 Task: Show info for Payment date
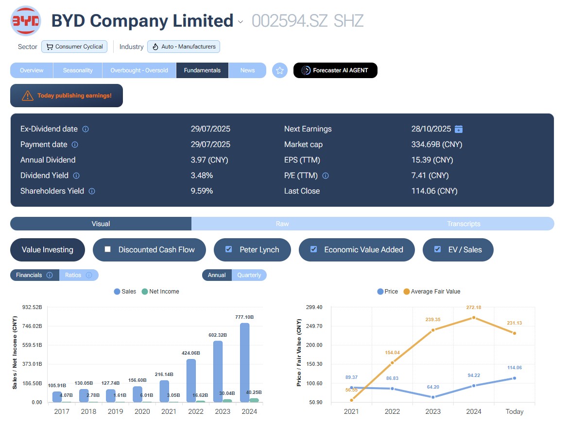click(x=75, y=145)
